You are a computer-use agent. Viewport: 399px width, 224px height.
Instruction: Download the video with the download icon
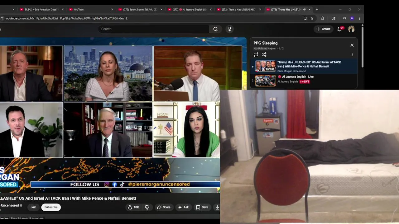click(218, 207)
